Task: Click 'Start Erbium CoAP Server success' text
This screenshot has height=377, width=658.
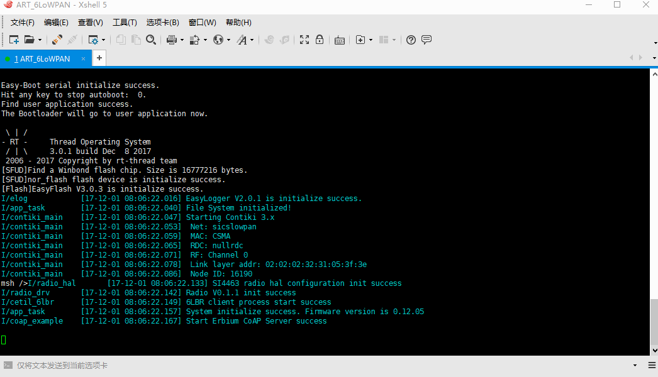Action: (x=257, y=321)
